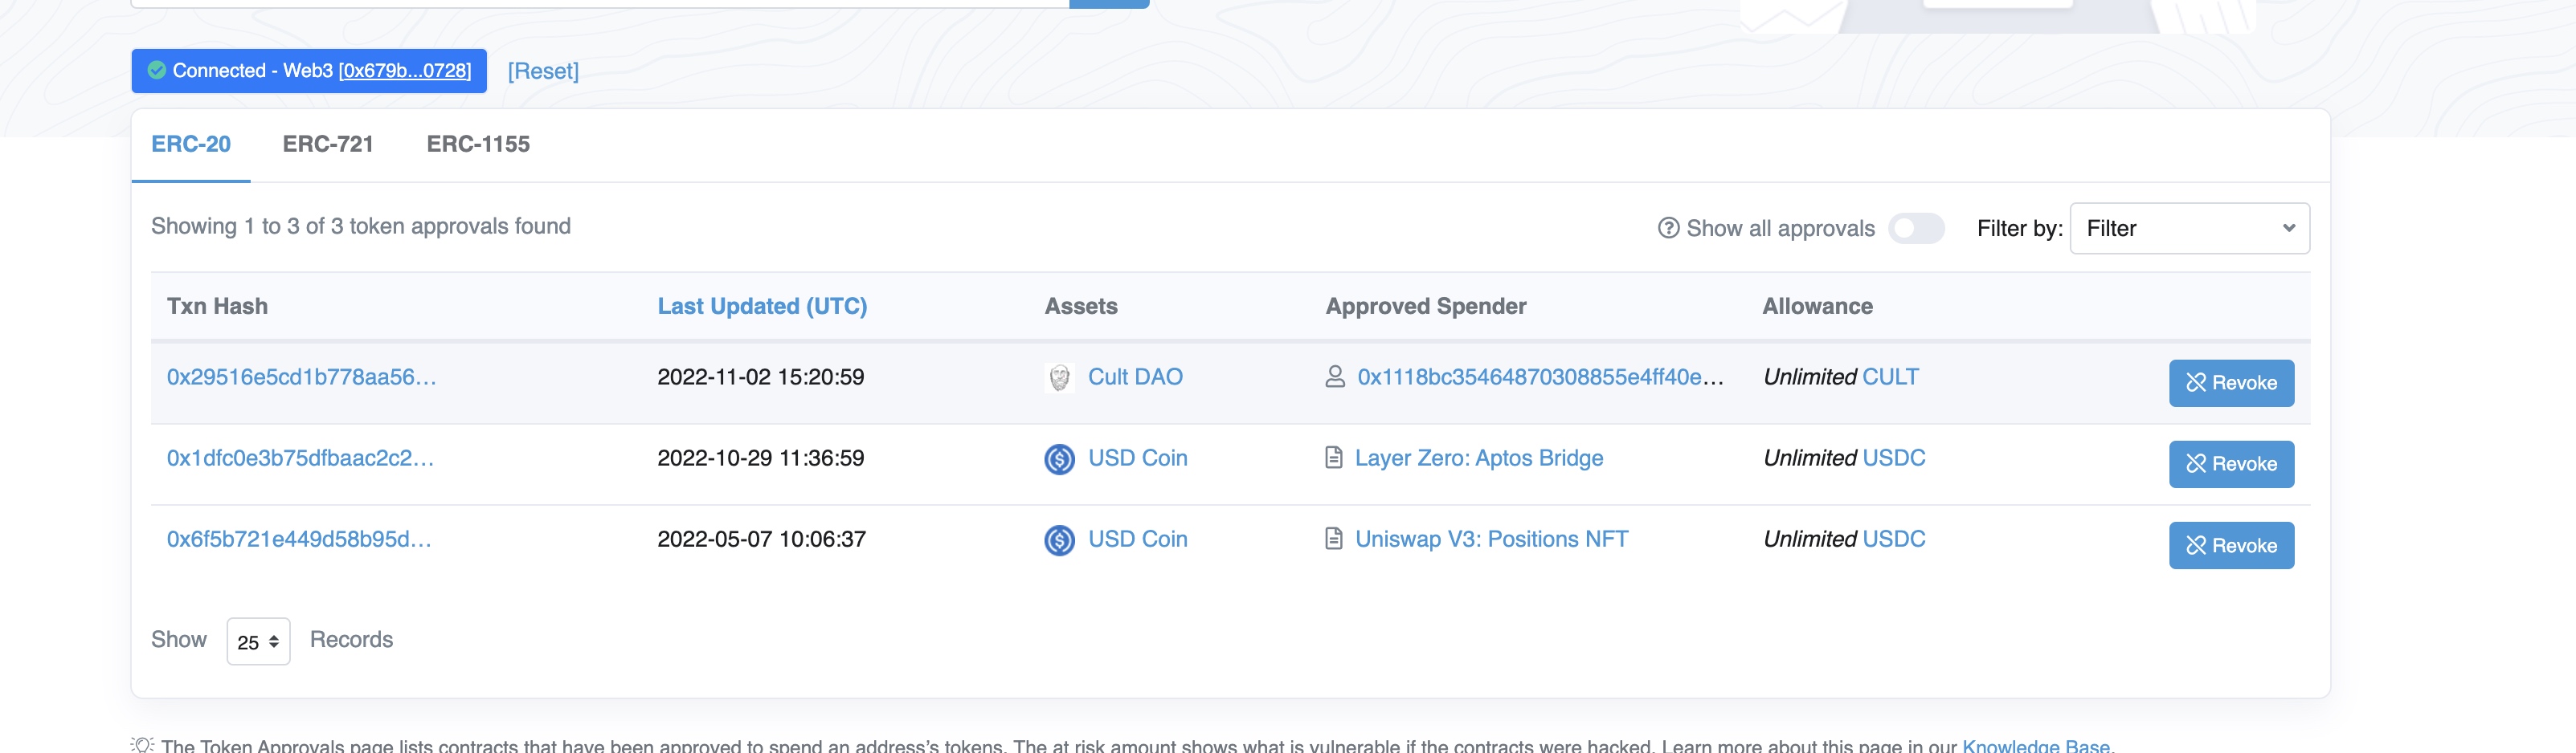This screenshot has height=753, width=2576.
Task: Open the Show 25 records selector
Action: coord(258,641)
